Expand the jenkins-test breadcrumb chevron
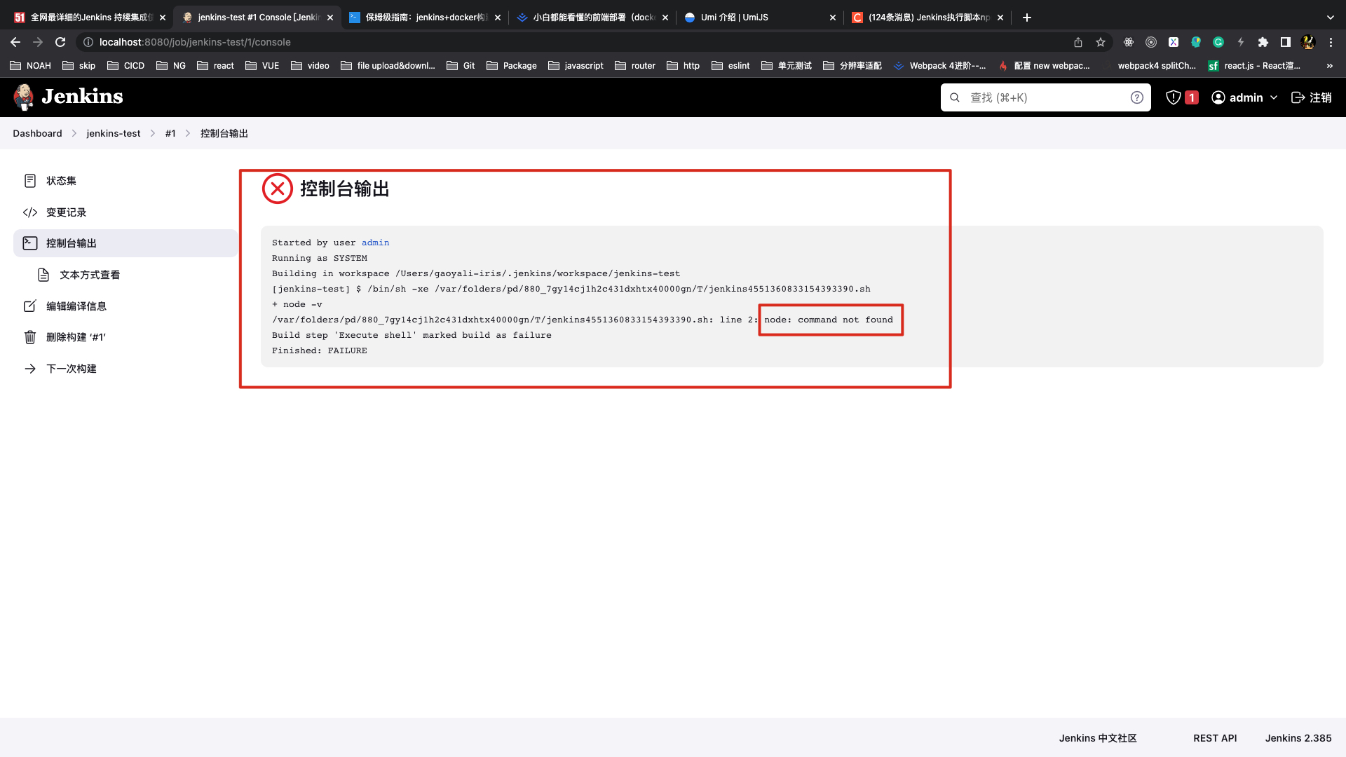 point(153,133)
